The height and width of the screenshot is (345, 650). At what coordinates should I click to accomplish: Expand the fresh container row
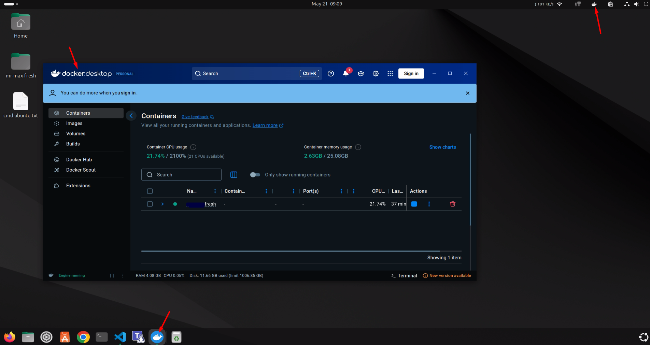pos(162,204)
